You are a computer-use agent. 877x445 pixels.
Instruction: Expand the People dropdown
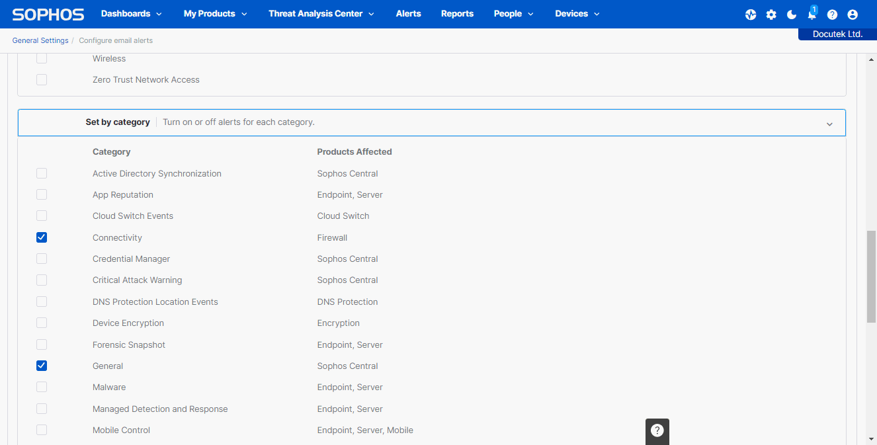(513, 14)
